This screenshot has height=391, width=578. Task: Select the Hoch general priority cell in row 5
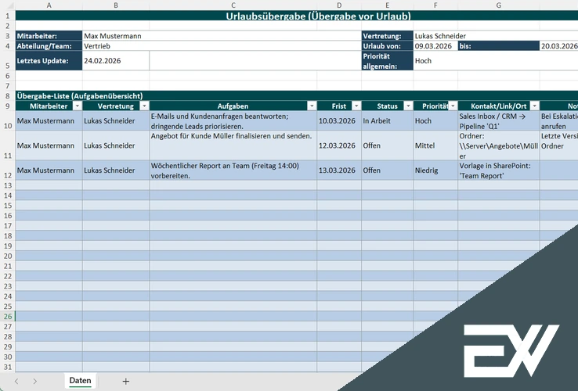(496, 61)
